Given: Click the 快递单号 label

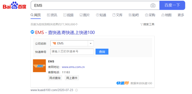Looking at the screenshot, I should (x=41, y=52).
